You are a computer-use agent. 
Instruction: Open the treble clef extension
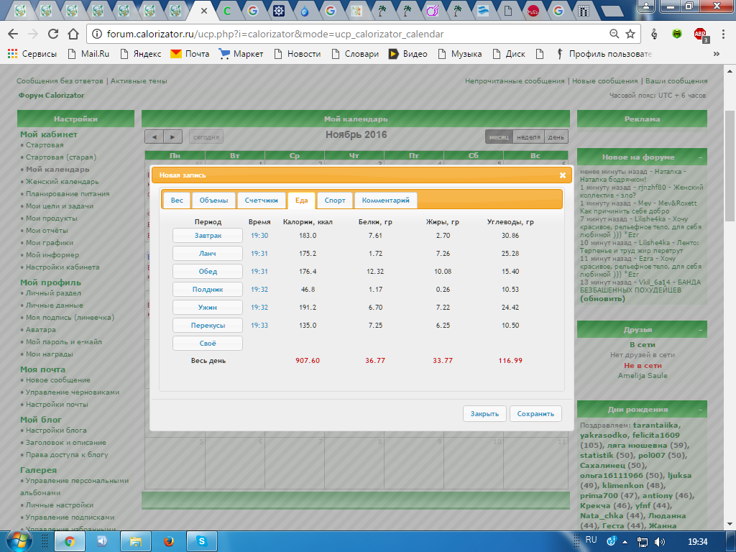[x=654, y=34]
